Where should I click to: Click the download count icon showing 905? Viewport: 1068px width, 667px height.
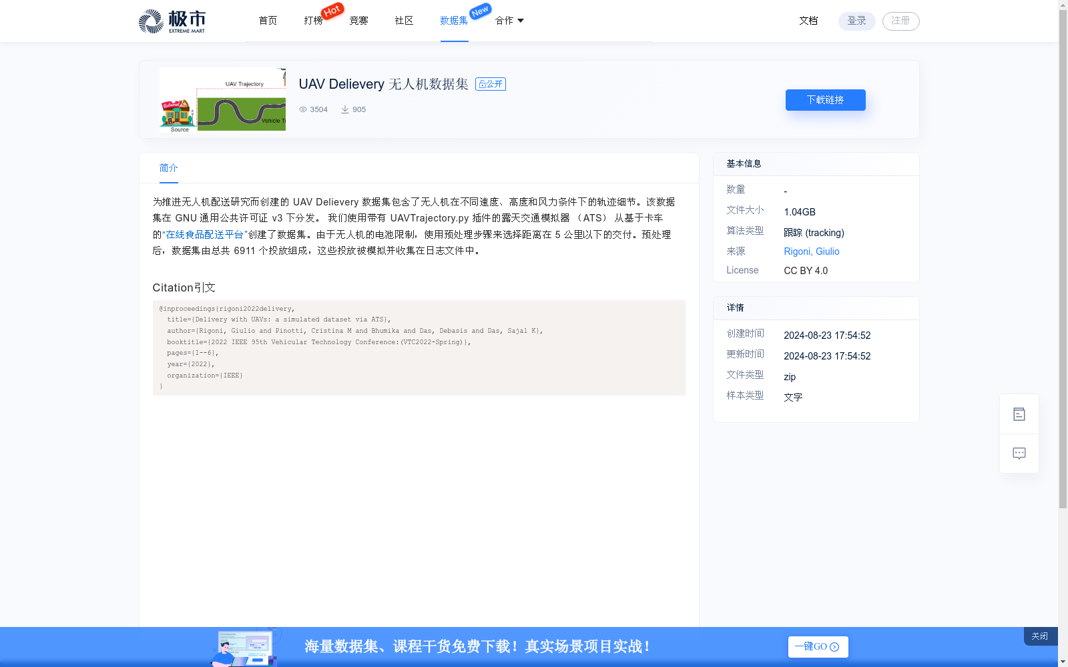(345, 109)
